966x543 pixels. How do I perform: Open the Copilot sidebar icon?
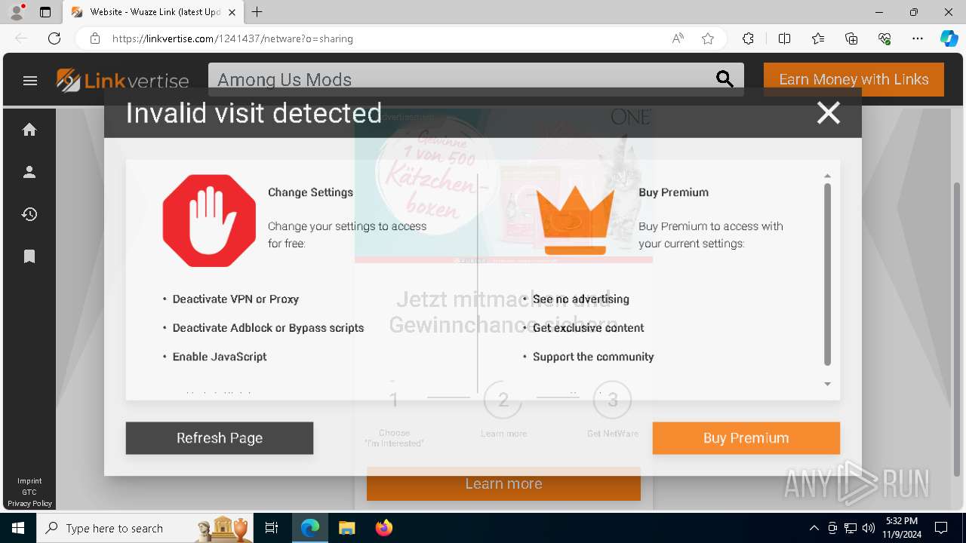(x=949, y=38)
